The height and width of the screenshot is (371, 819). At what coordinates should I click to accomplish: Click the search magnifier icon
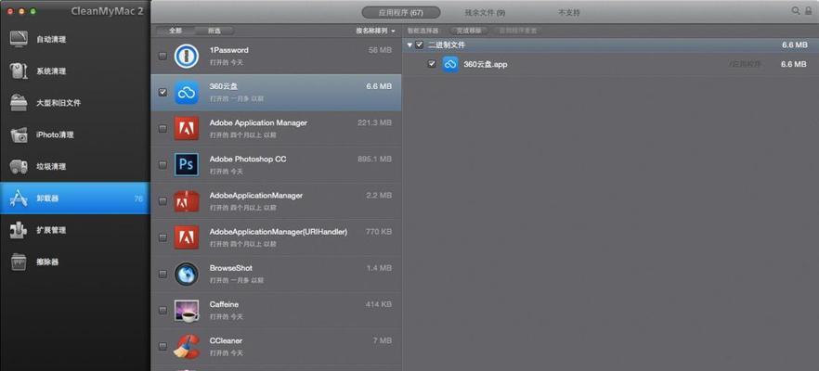tap(796, 10)
